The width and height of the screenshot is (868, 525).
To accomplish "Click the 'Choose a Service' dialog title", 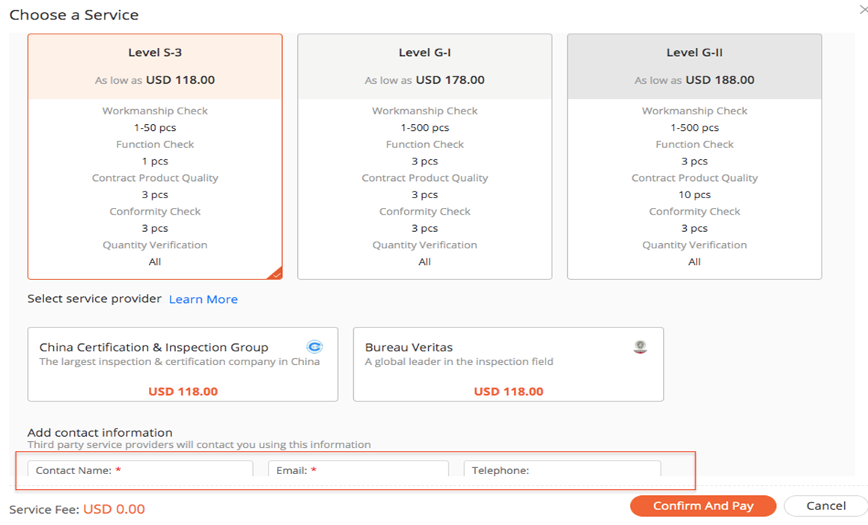I will pos(74,15).
